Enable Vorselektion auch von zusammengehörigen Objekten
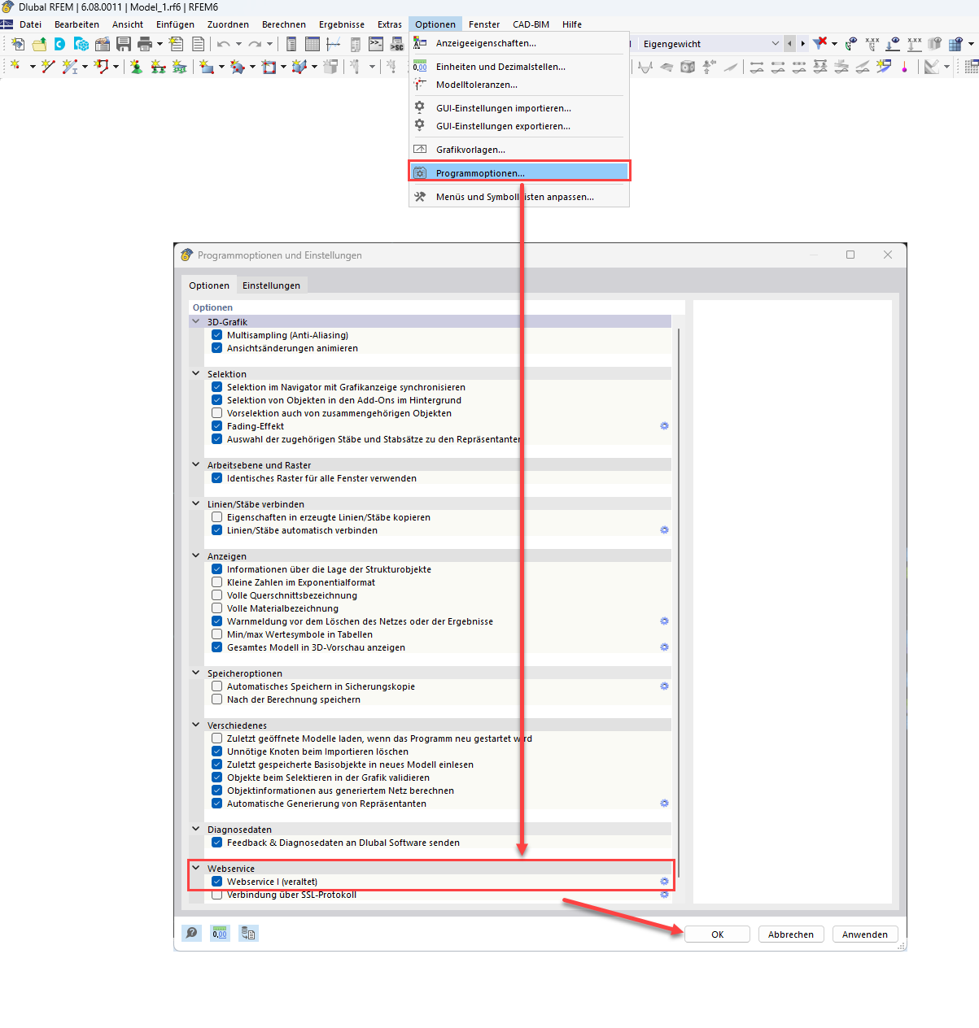Screen dimensions: 979x1028 217,413
